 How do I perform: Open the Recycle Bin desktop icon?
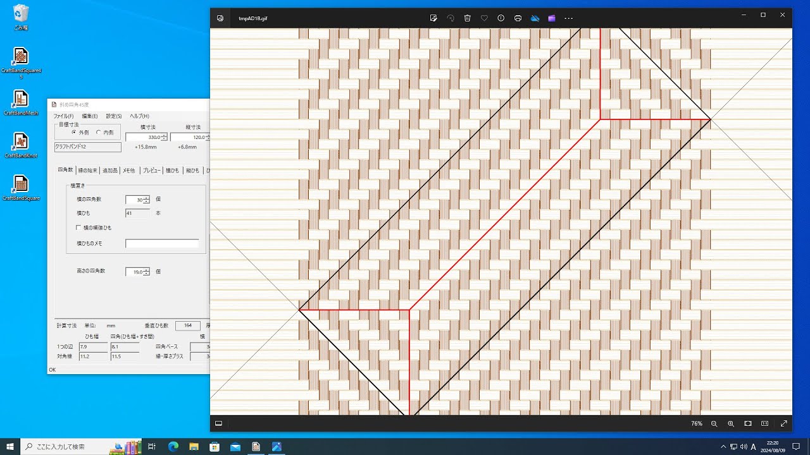pyautogui.click(x=21, y=17)
